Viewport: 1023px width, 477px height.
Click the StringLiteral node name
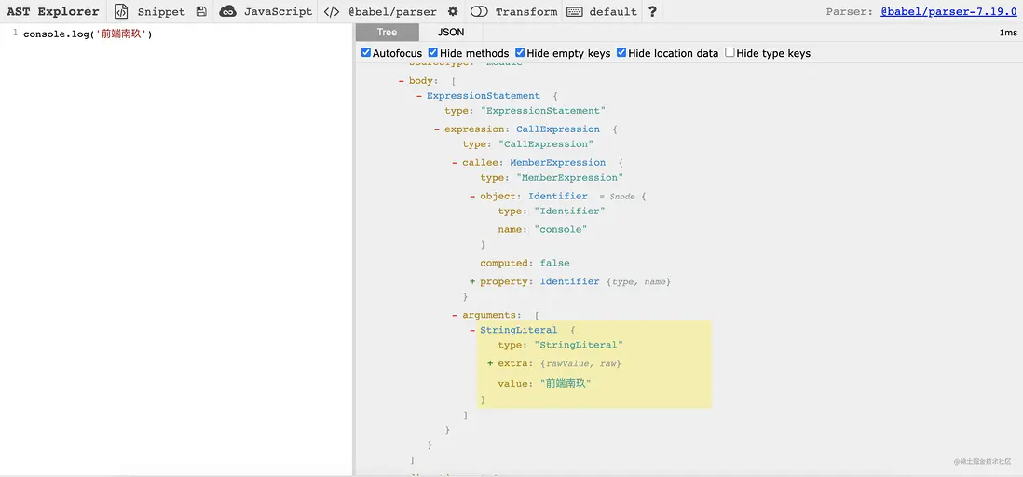[x=519, y=330]
